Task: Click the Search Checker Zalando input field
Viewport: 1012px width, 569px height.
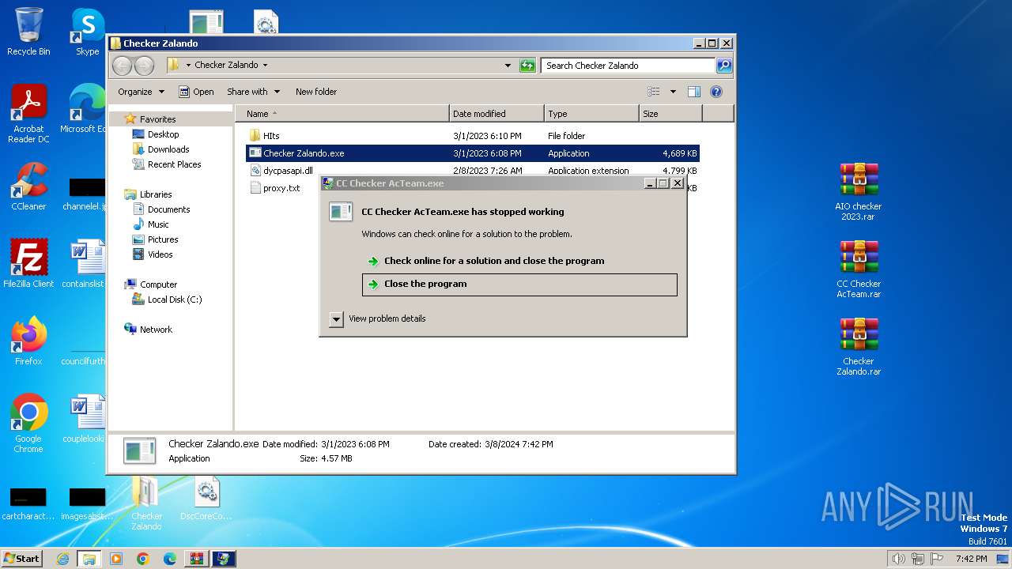Action: point(629,66)
